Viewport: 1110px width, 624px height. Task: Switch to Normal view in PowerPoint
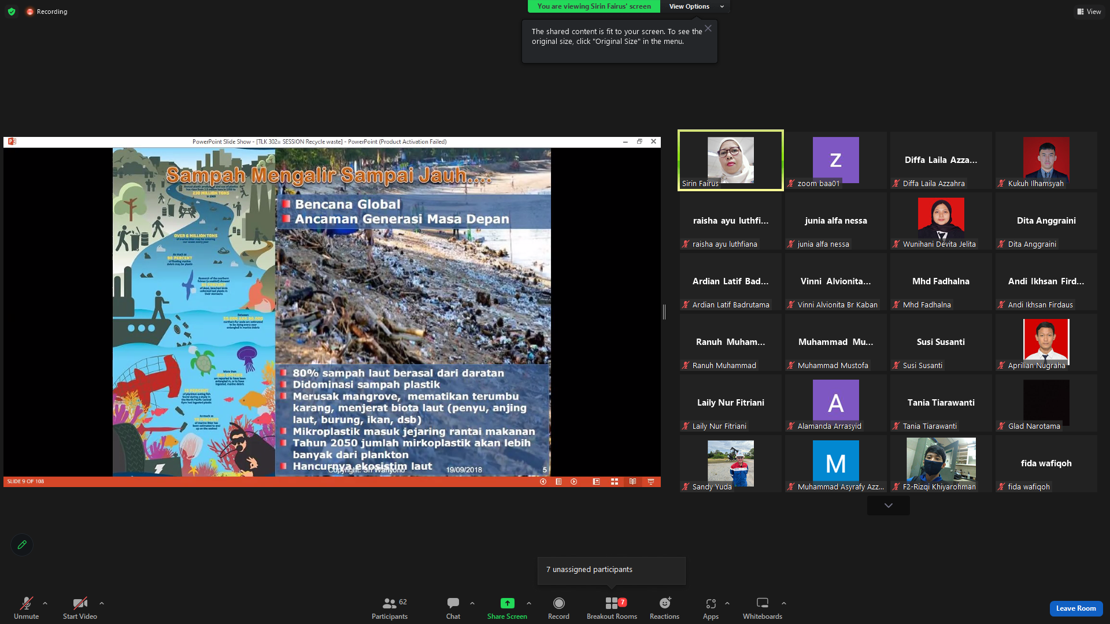(x=596, y=481)
